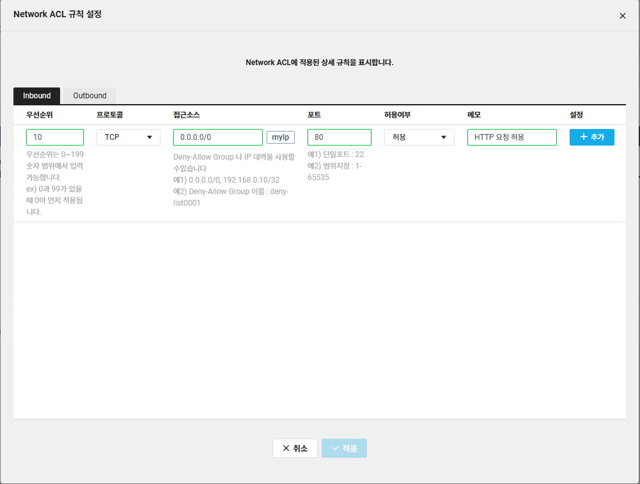Click the priority input field showing 10
Image resolution: width=640 pixels, height=484 pixels.
55,137
